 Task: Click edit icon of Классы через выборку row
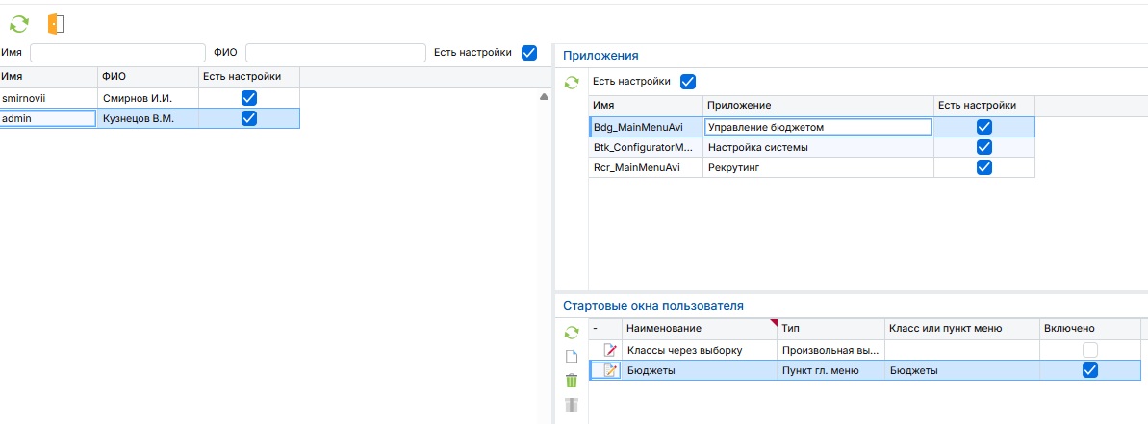click(610, 350)
